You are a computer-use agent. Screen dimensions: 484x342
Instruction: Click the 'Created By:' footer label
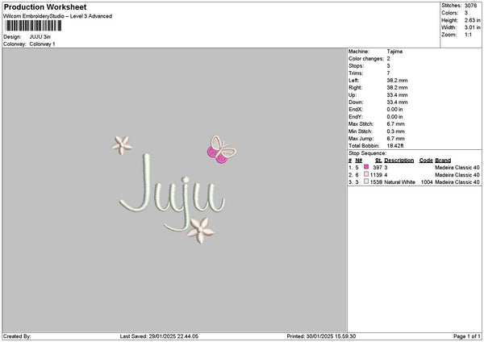click(x=17, y=336)
